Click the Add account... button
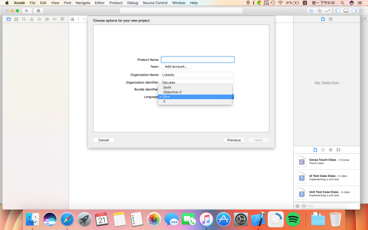The width and height of the screenshot is (368, 230). click(x=176, y=66)
